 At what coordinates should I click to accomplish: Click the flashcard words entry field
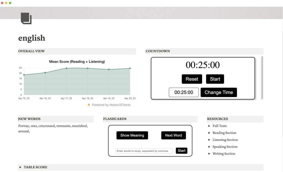click(144, 151)
